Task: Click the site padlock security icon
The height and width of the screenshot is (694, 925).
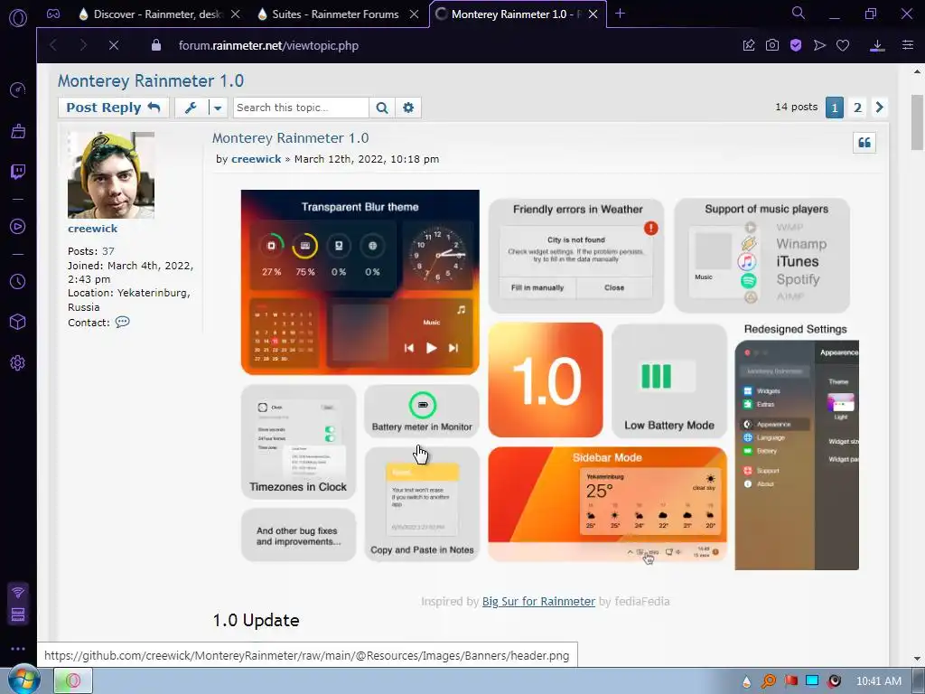Action: [x=155, y=45]
